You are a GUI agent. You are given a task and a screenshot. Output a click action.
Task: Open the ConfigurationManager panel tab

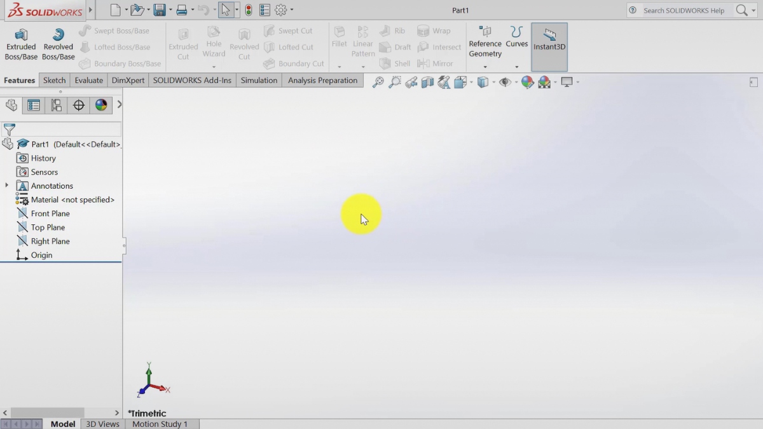pyautogui.click(x=56, y=106)
